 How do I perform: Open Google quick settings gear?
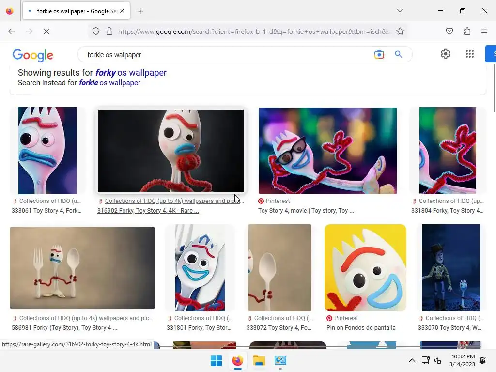[446, 54]
